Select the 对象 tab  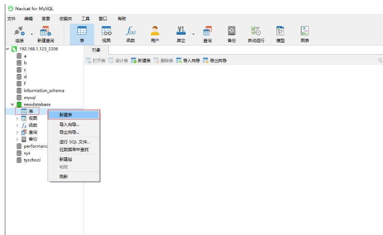(96, 50)
